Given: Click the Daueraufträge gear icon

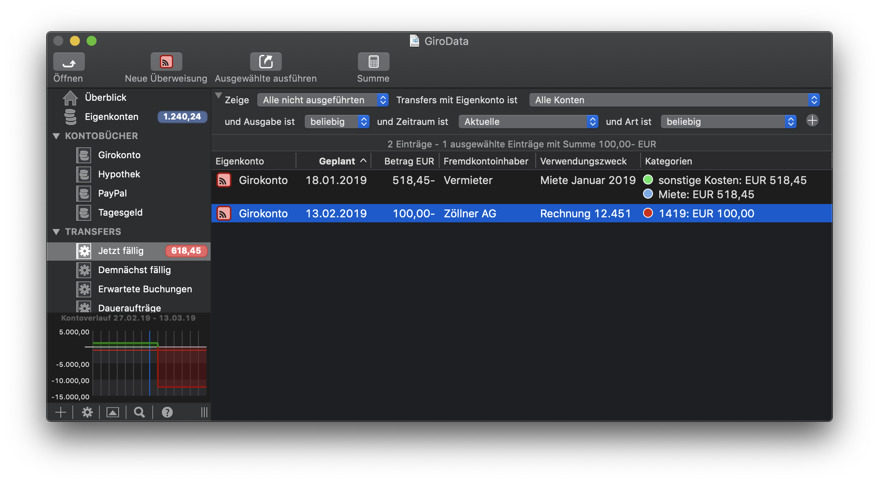Looking at the screenshot, I should coord(84,307).
